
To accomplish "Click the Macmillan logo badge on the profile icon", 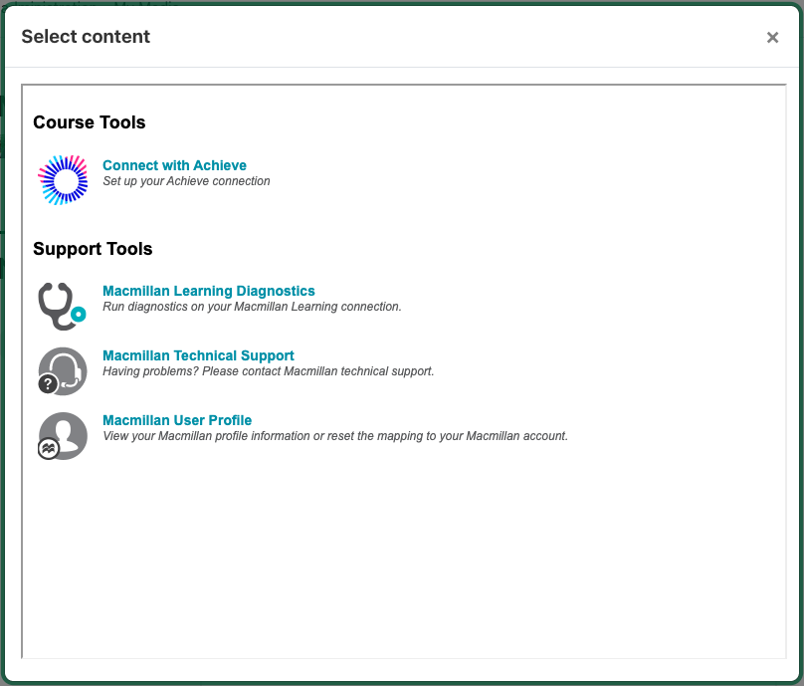I will point(48,449).
